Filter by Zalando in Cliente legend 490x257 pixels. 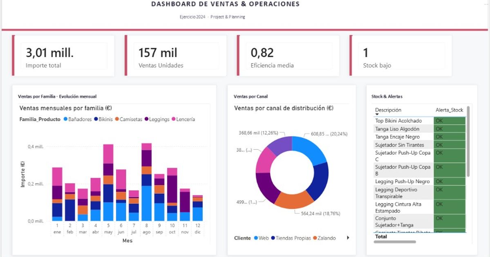(324, 238)
